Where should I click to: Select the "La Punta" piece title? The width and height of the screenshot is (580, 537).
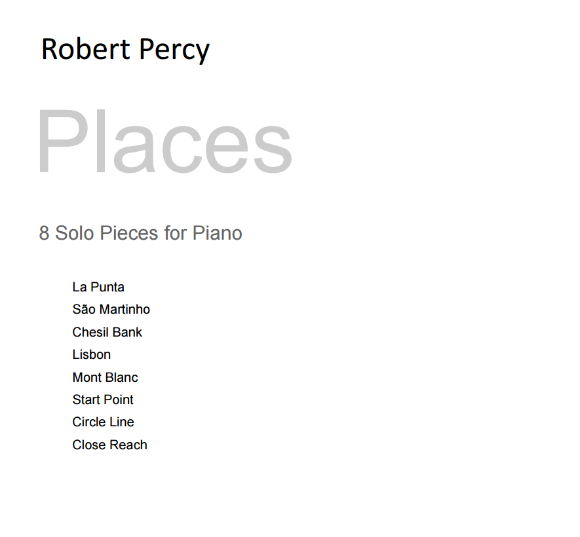(x=98, y=287)
